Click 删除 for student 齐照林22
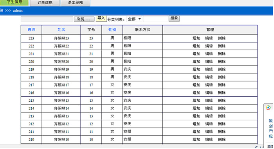The width and height of the screenshot is (274, 149). tap(222, 46)
